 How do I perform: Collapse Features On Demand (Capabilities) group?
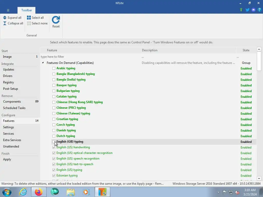(43, 63)
